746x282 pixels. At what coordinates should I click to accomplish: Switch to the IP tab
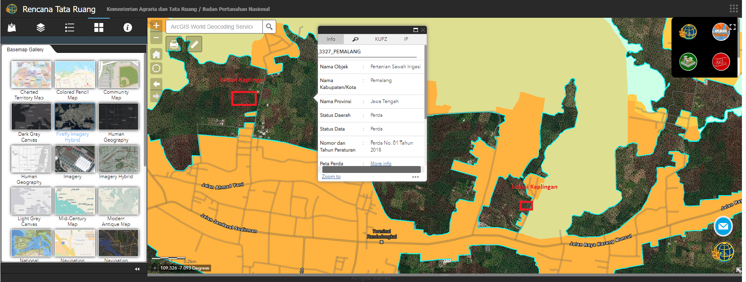[406, 39]
